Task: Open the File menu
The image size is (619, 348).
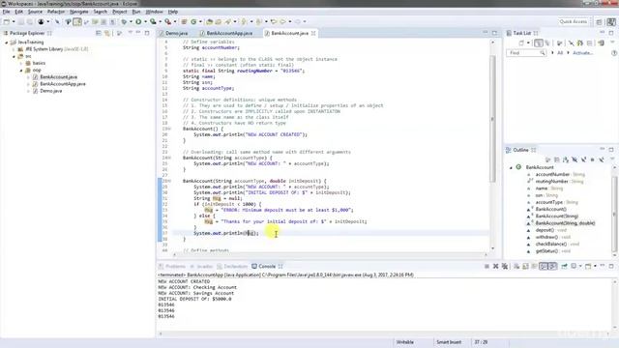Action: pyautogui.click(x=6, y=12)
